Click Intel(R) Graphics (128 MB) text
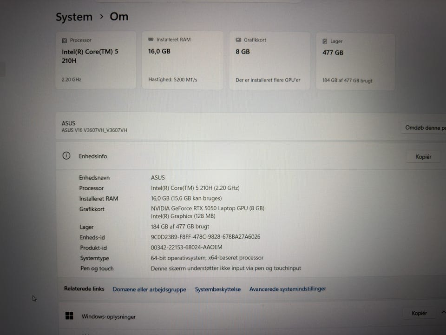The image size is (446, 335). (x=183, y=216)
